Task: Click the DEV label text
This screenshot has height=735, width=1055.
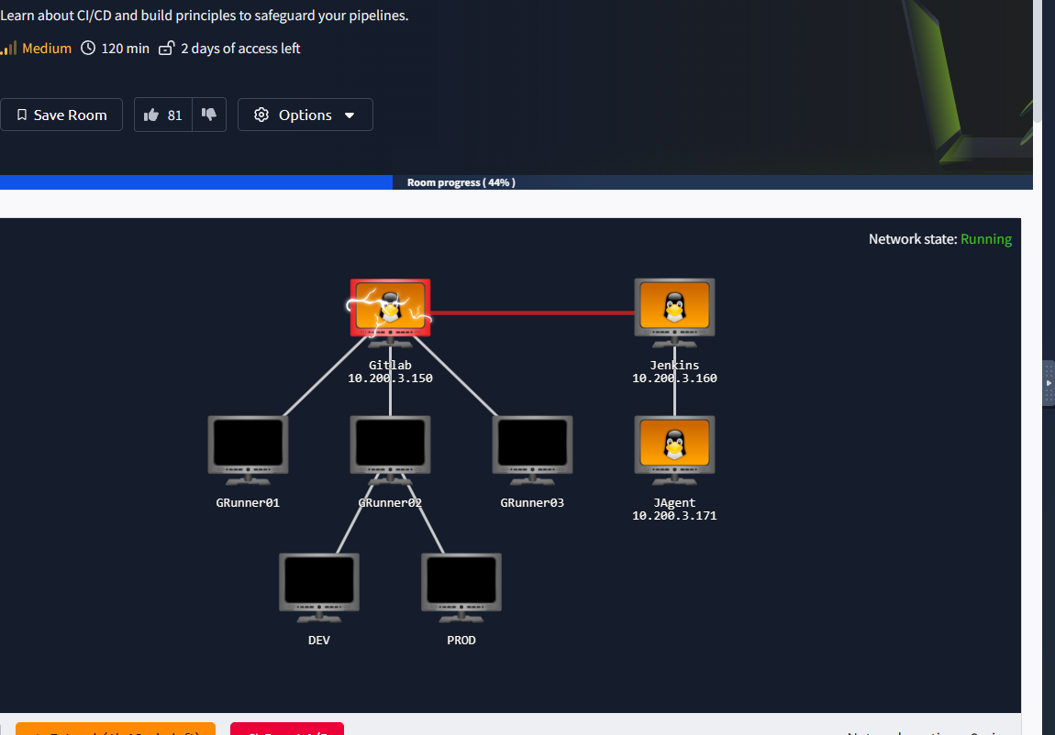Action: pos(319,641)
